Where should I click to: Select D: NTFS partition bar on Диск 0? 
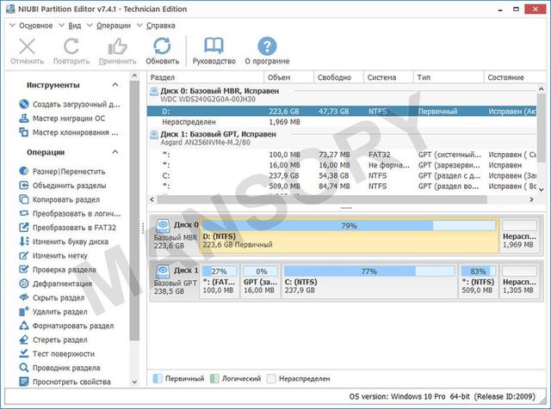point(348,236)
